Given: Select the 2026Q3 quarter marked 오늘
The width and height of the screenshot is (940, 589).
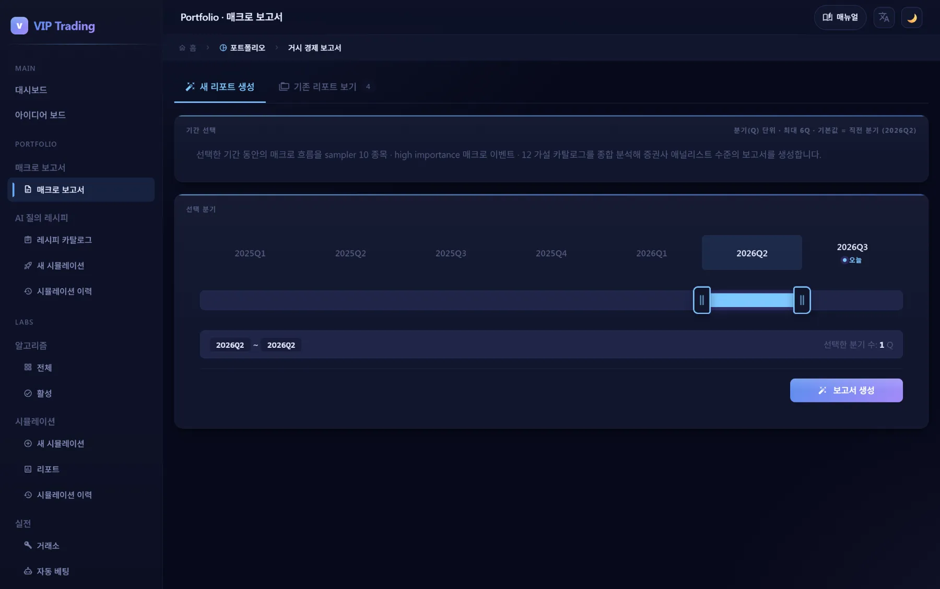Looking at the screenshot, I should tap(852, 253).
